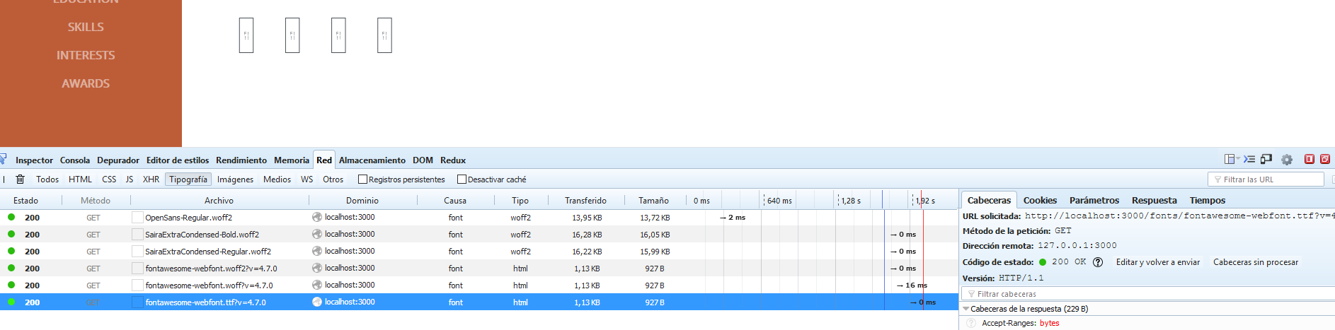This screenshot has height=330, width=1335.
Task: Toggle WS request filter
Action: 306,179
